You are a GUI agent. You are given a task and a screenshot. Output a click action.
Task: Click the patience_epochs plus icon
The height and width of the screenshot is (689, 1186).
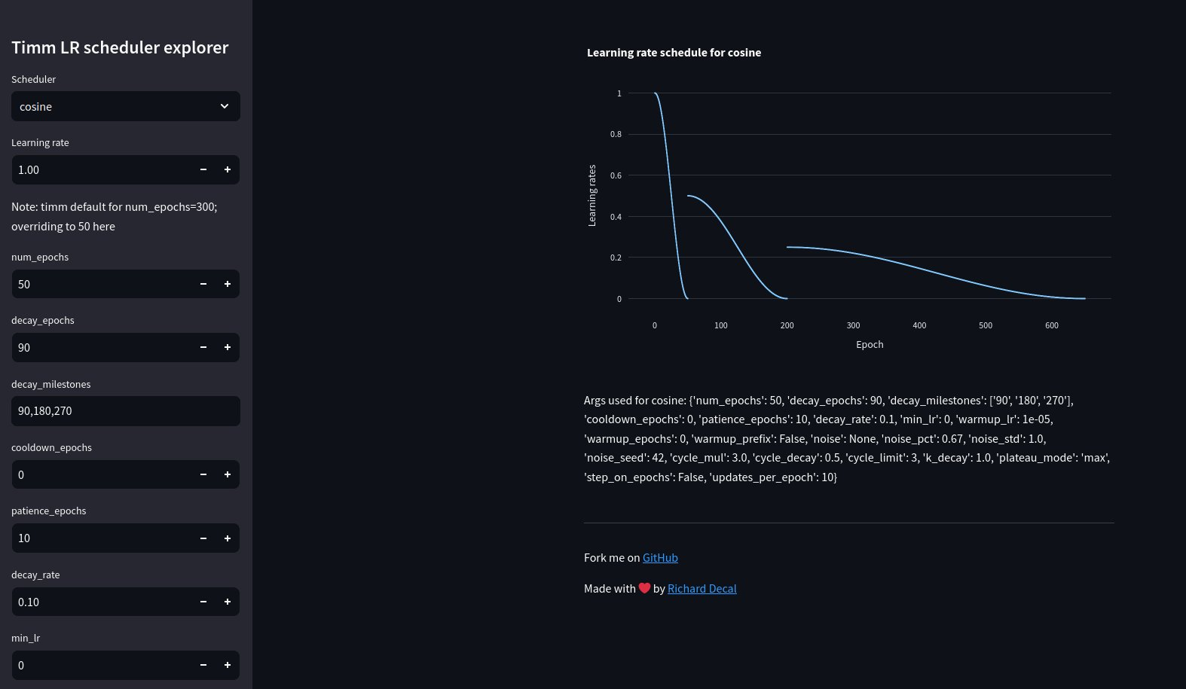tap(227, 538)
